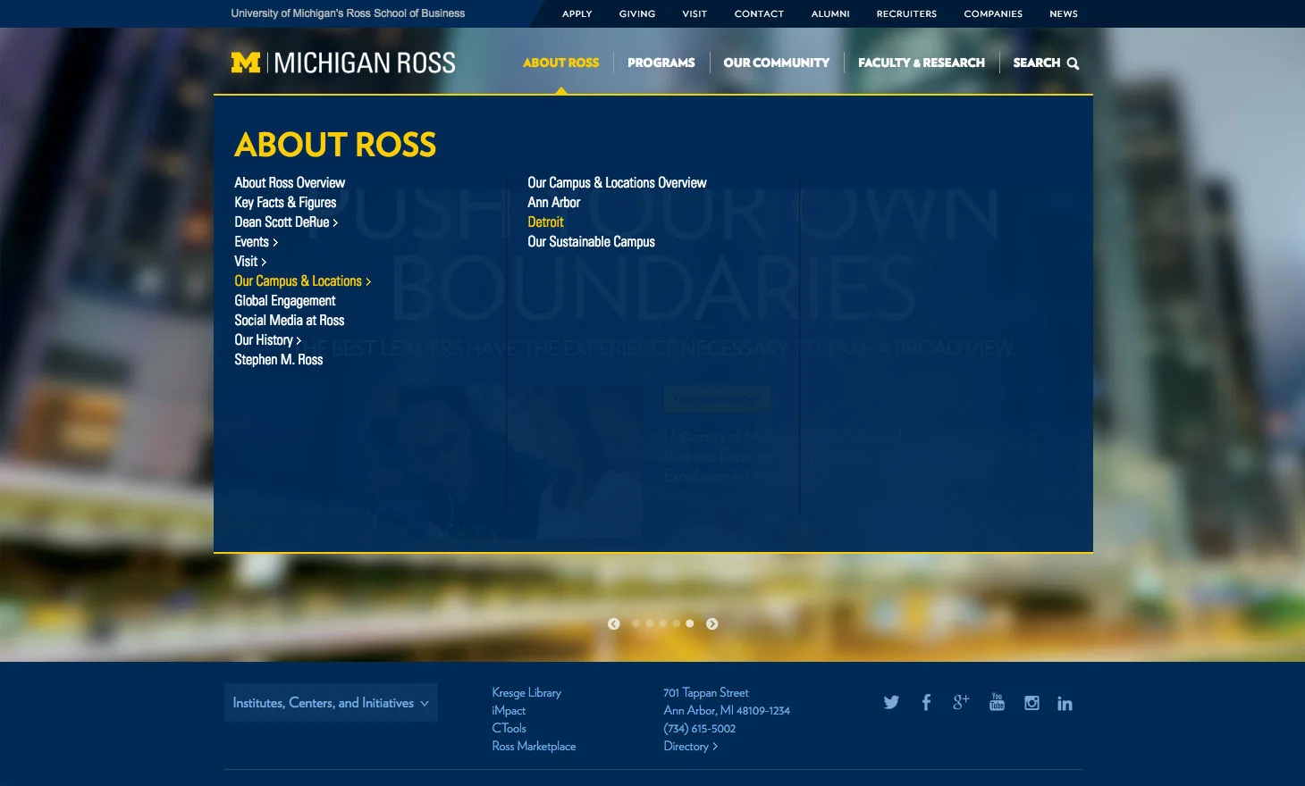Expand Dean Scott DeRue submenu

(286, 222)
